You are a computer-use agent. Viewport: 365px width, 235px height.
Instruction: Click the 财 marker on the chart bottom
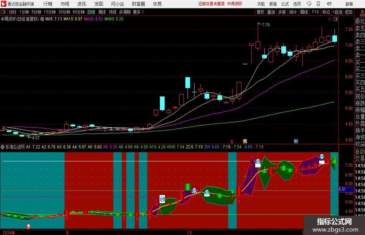[296, 141]
